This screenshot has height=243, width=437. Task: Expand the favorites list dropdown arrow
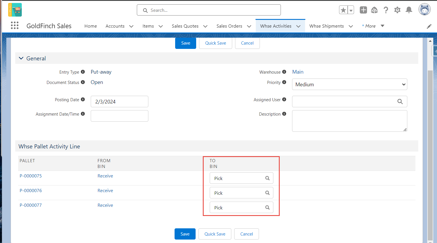[351, 10]
